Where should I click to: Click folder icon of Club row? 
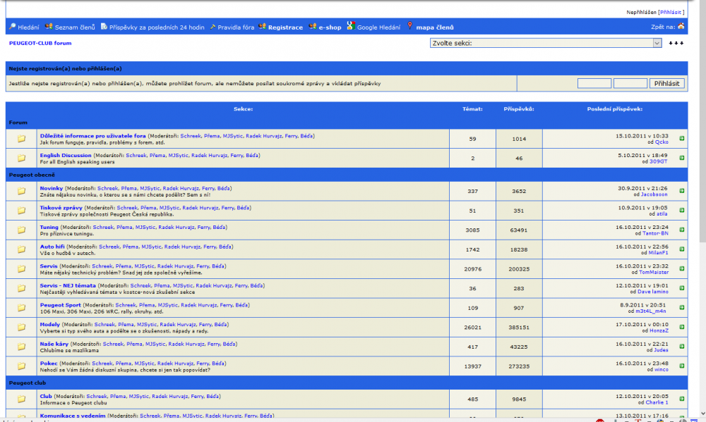click(21, 399)
